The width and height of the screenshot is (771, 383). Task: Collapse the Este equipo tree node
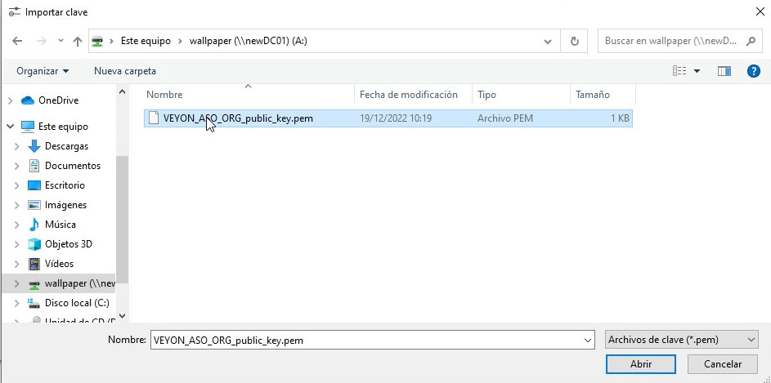[x=10, y=127]
